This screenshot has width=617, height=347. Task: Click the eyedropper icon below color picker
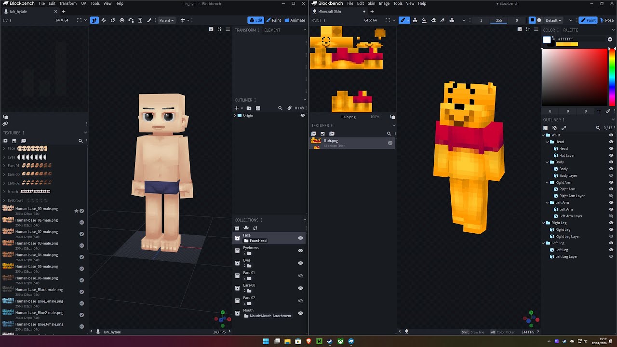coord(608,111)
